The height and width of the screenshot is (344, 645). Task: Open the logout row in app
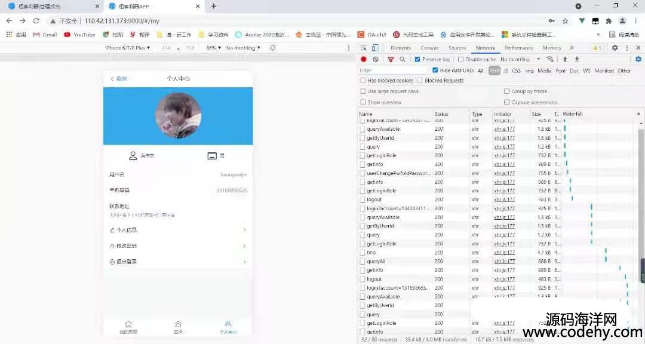coord(178,262)
